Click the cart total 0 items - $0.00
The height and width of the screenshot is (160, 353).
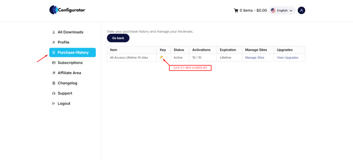coord(253,10)
